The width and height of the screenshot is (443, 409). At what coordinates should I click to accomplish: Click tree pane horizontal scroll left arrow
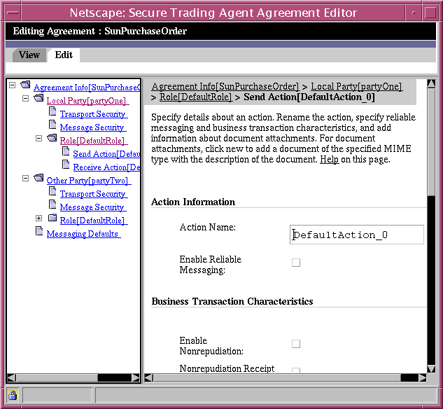tap(11, 377)
